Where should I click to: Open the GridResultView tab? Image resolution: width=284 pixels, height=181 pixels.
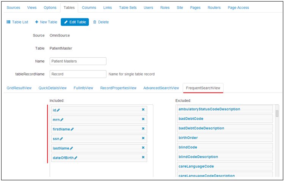19,88
